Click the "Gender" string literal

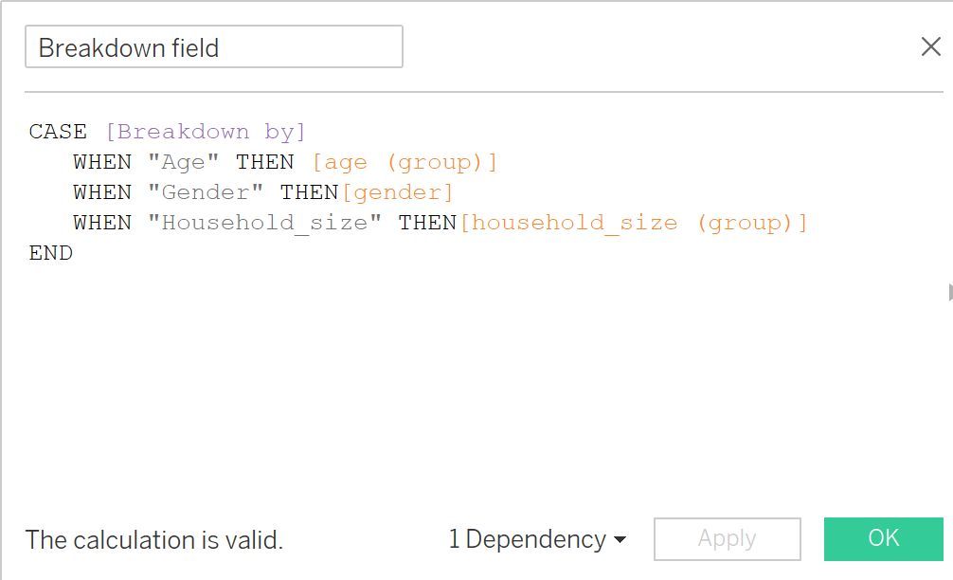tap(206, 192)
